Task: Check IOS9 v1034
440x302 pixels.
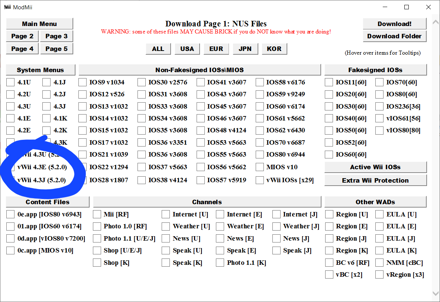Action: 82,82
